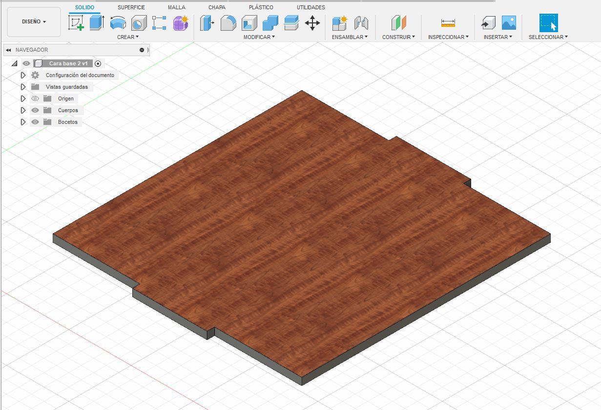Screen dimensions: 601x410
Task: Expand the Vistas guardadas node
Action: coord(23,87)
